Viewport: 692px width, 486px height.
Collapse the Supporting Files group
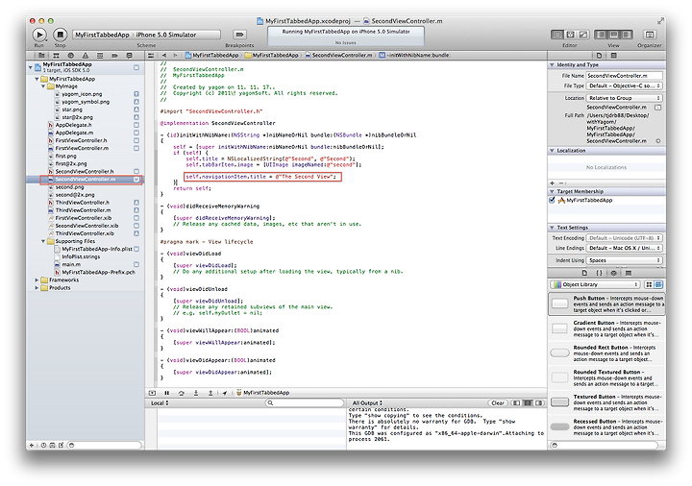click(43, 241)
